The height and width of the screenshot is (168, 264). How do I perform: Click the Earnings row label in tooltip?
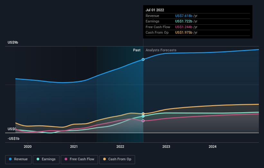tap(152, 21)
